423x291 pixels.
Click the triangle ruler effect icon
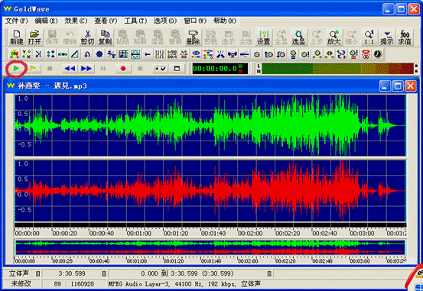(75, 54)
